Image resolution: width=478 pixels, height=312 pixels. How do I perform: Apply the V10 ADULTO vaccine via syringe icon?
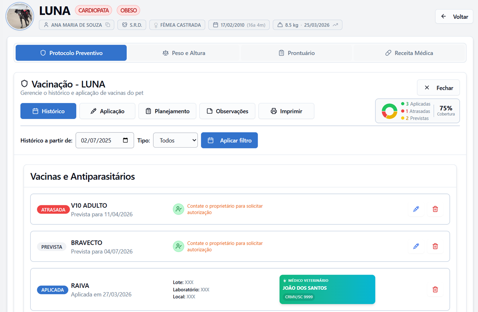point(416,209)
